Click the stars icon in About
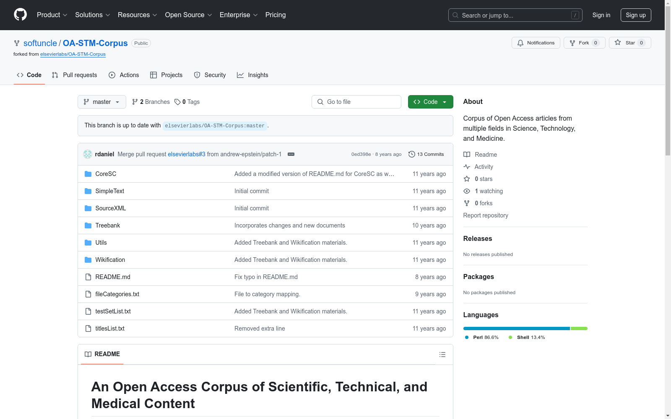Viewport: 671px width, 419px height. pyautogui.click(x=467, y=179)
